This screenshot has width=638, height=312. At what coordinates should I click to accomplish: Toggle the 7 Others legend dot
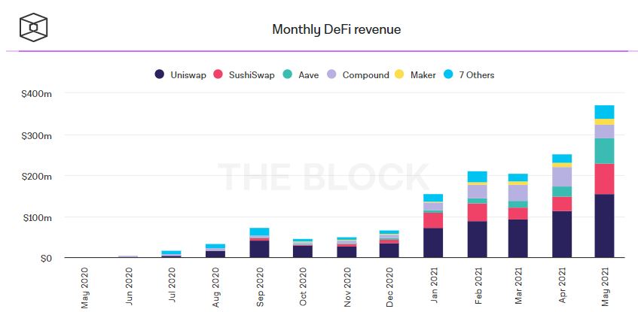click(x=448, y=74)
